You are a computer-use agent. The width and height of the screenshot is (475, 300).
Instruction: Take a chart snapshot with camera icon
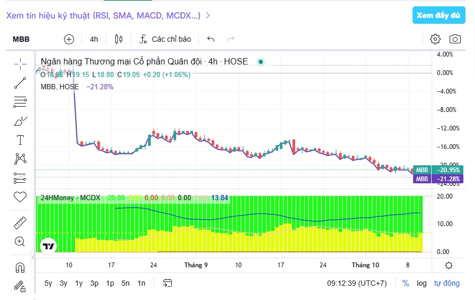(455, 39)
